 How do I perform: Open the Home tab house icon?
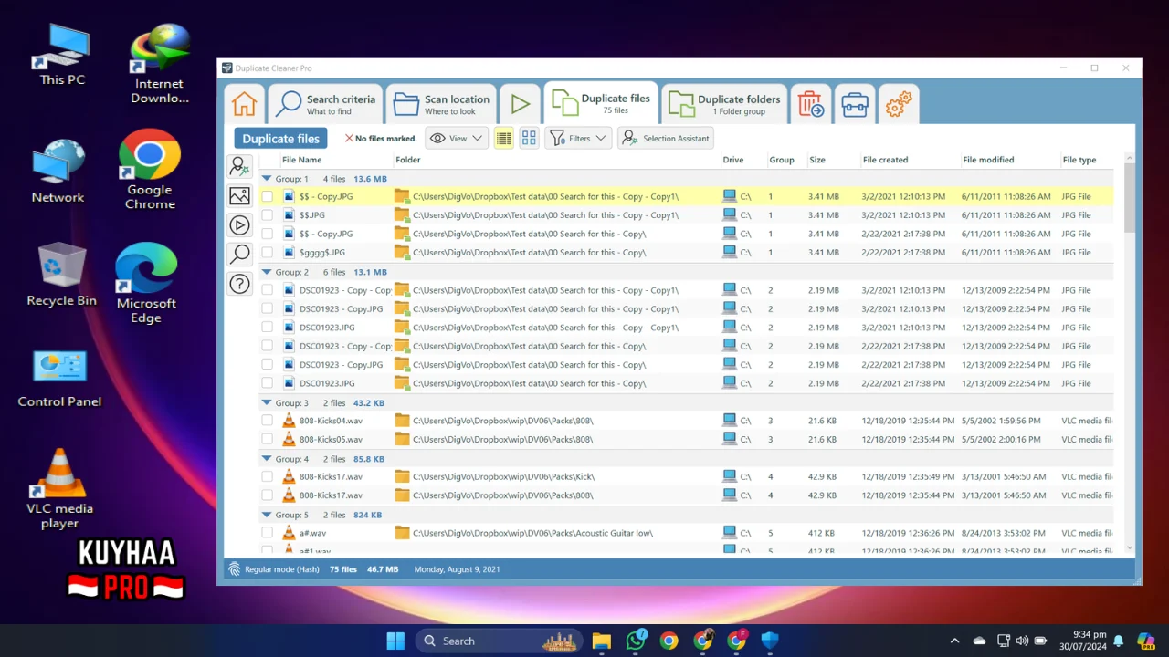coord(244,104)
